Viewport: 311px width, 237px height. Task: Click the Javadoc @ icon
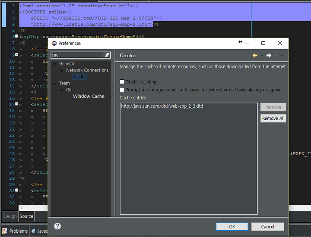click(34, 231)
